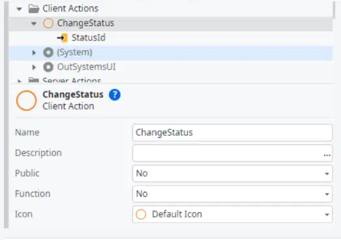The height and width of the screenshot is (240, 341).
Task: Click the Description property label
Action: 38,153
